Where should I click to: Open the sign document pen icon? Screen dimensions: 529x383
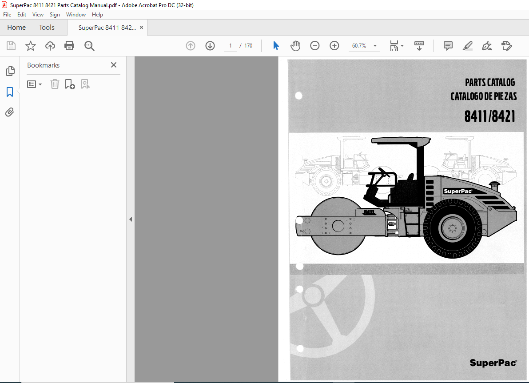pos(487,46)
